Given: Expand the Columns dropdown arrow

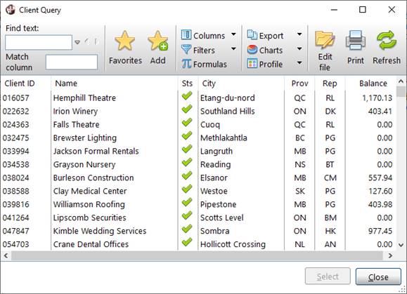Looking at the screenshot, I should pos(233,34).
